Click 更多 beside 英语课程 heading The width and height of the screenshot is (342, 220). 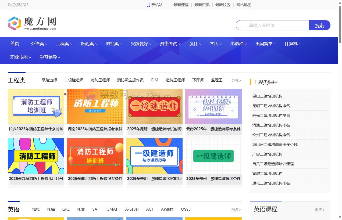click(319, 210)
